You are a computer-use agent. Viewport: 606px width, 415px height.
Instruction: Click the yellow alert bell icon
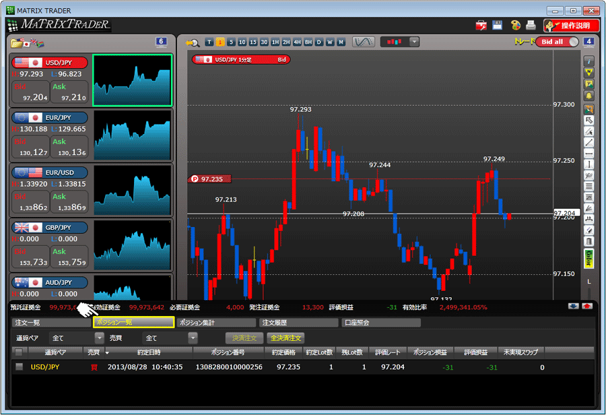point(588,96)
